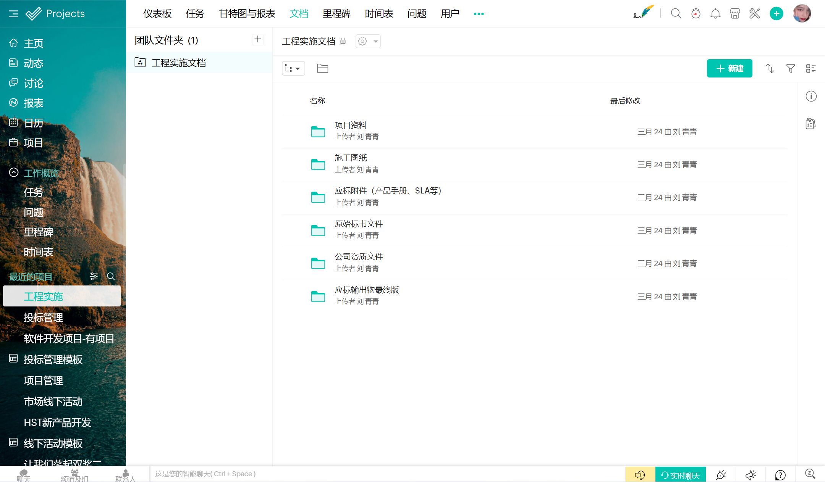
Task: Open the search icon in top bar
Action: pos(676,14)
